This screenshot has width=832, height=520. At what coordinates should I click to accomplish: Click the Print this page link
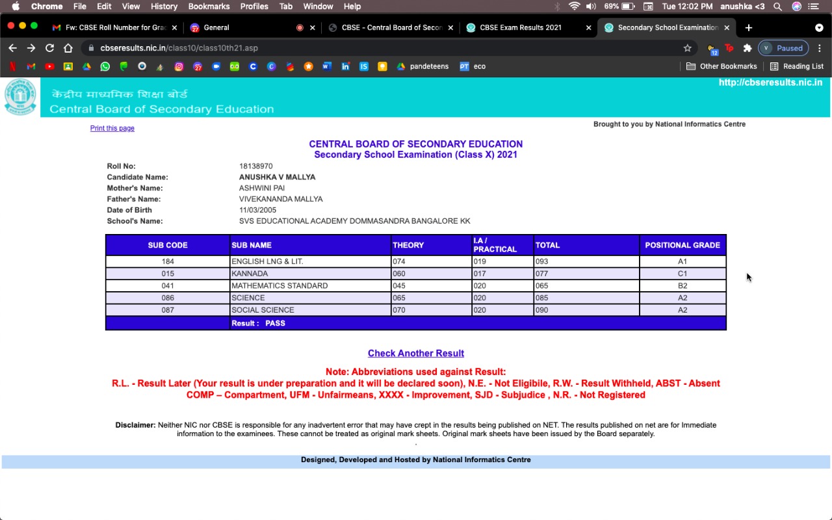point(112,128)
